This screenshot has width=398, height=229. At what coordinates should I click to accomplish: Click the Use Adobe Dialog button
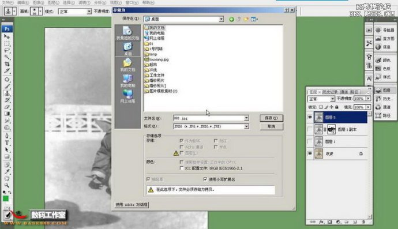tap(132, 205)
